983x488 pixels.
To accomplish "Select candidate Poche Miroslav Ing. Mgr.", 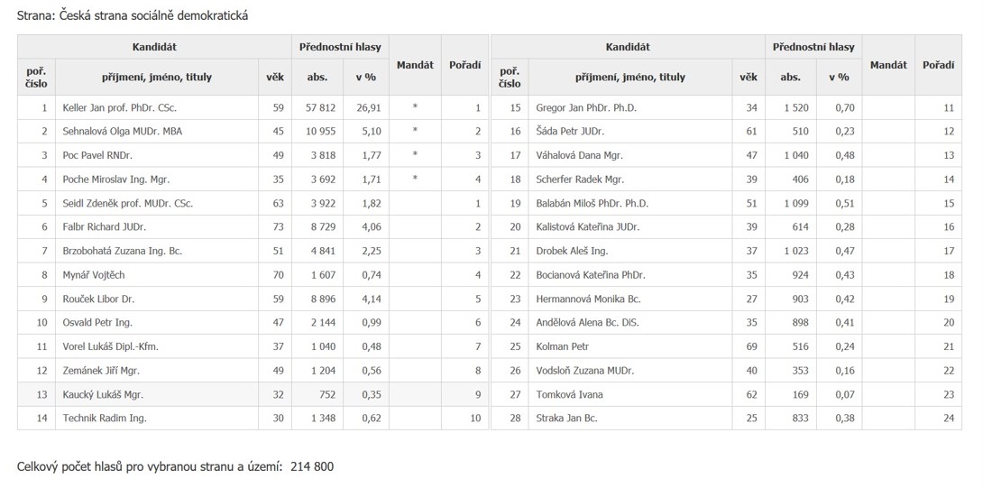I will pos(116,180).
